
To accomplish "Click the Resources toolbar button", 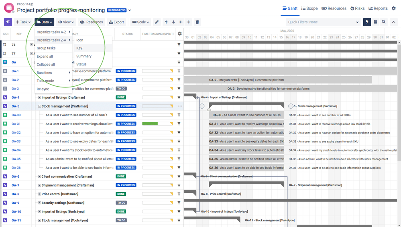I will click(91, 22).
